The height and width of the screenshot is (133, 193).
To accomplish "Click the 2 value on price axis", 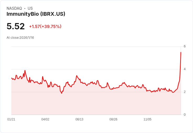I will [185, 92].
